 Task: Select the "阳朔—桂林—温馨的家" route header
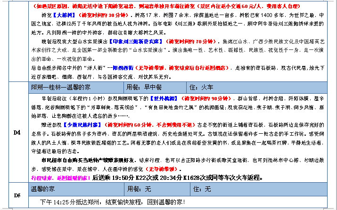pyautogui.click(x=76, y=88)
